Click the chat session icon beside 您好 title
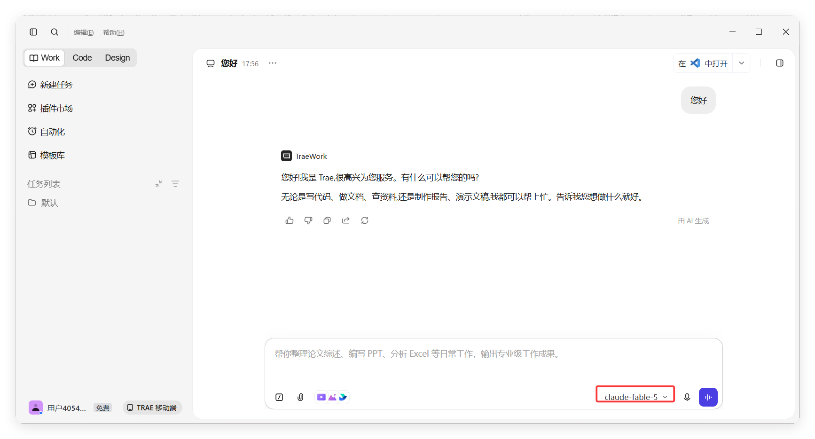815x439 pixels. tap(211, 63)
